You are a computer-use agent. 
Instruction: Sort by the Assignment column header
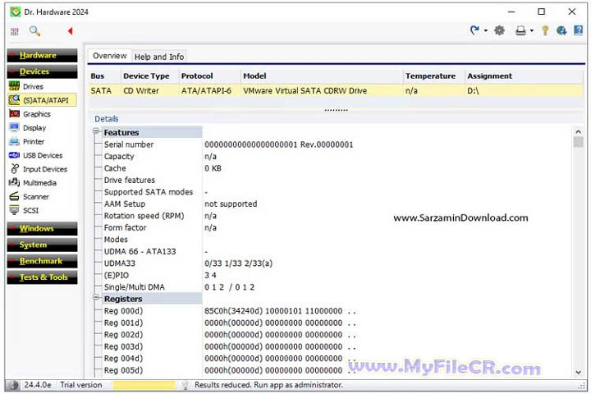[x=525, y=76]
